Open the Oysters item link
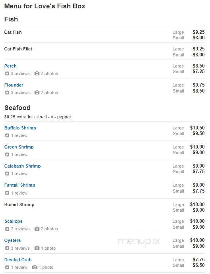 tap(12, 241)
